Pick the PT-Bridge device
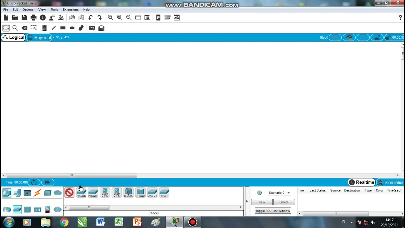This screenshot has width=405, height=228. click(x=140, y=193)
